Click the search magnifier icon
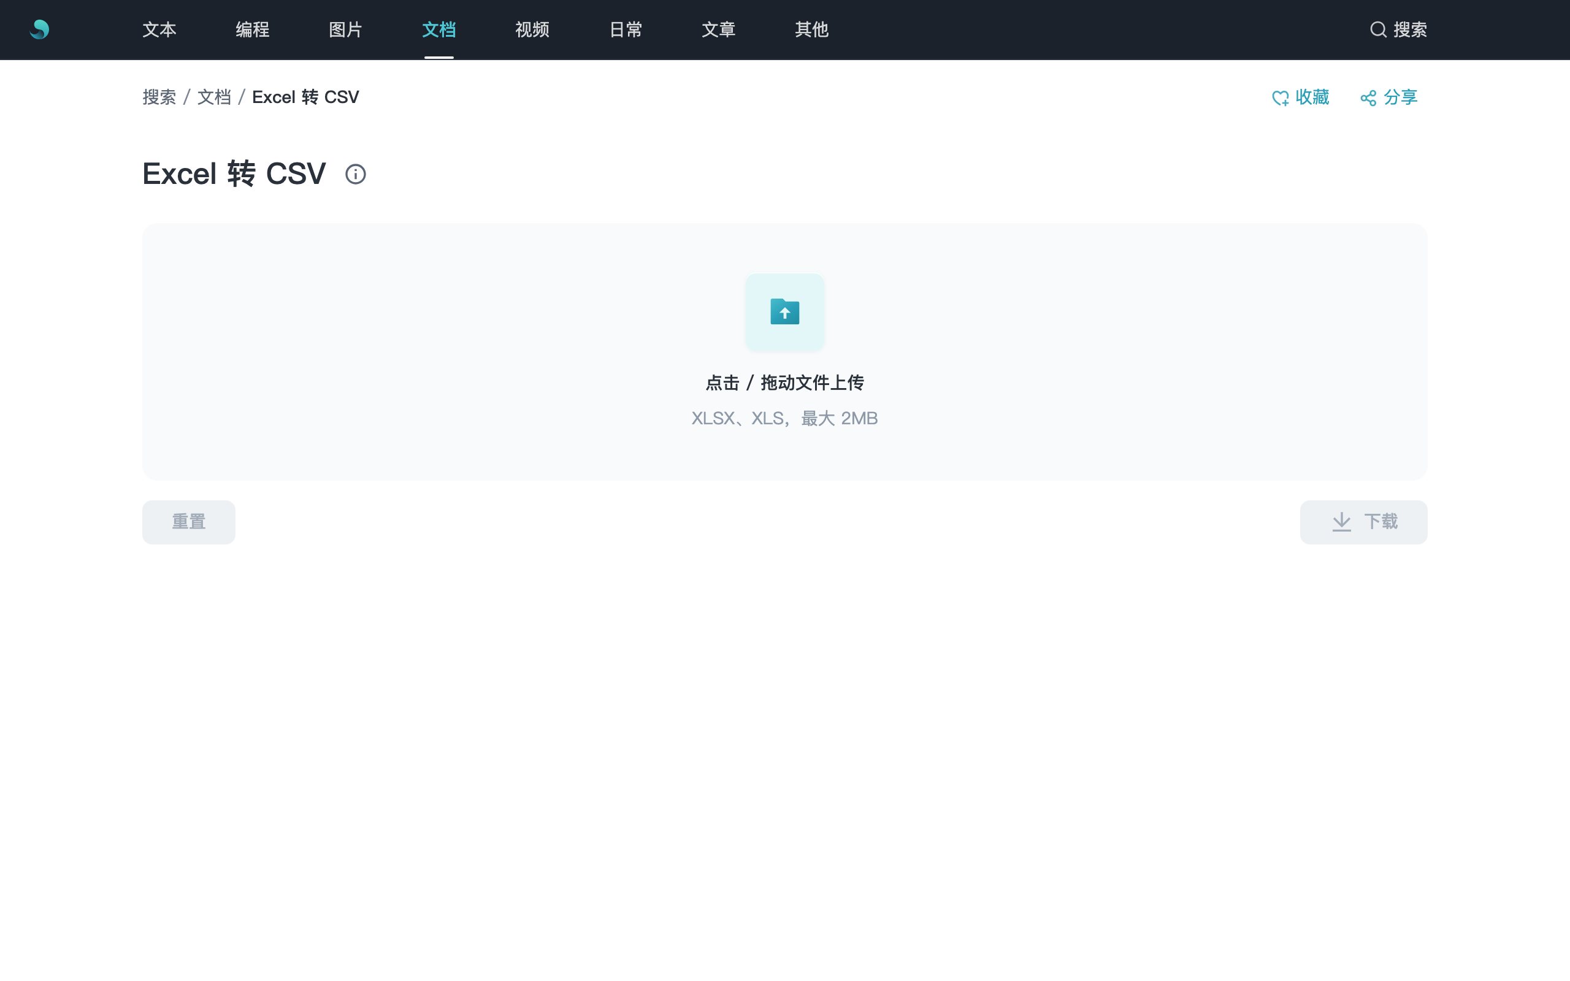Image resolution: width=1570 pixels, height=981 pixels. [1378, 30]
